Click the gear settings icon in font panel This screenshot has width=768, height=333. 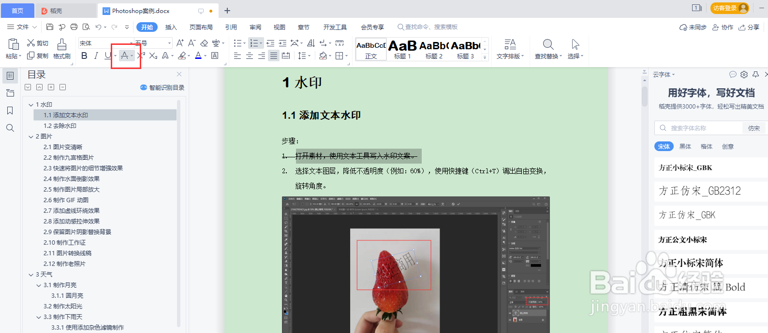pos(744,74)
